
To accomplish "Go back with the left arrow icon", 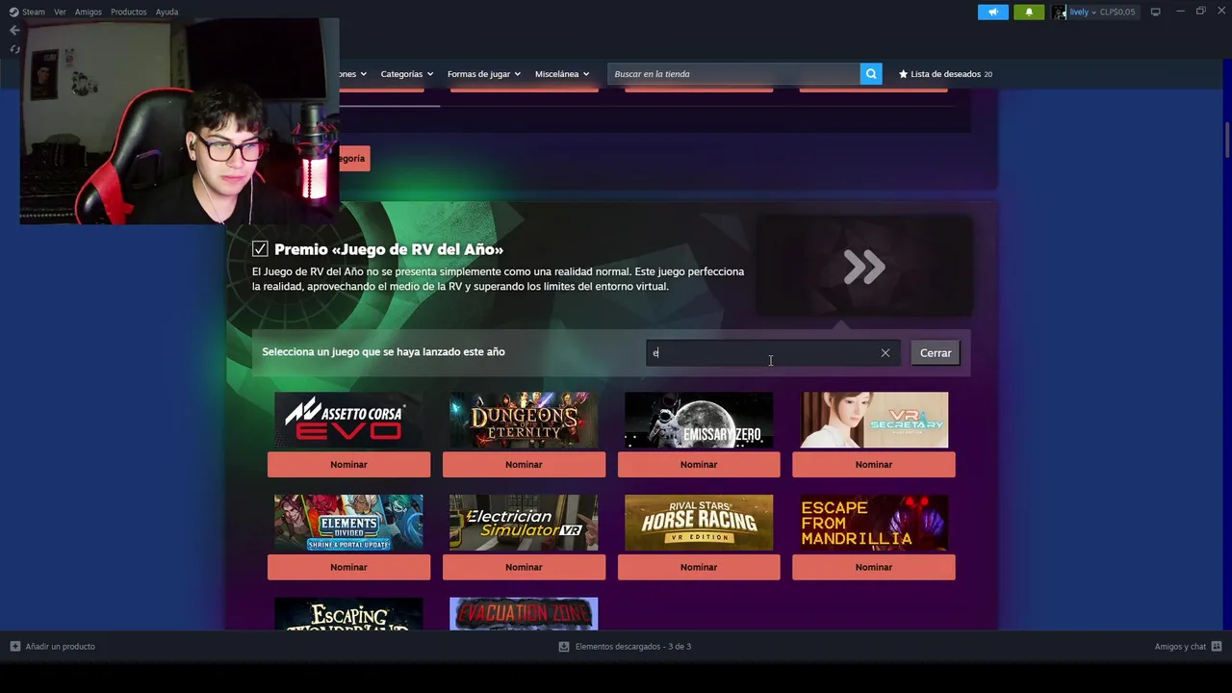I will (x=14, y=30).
